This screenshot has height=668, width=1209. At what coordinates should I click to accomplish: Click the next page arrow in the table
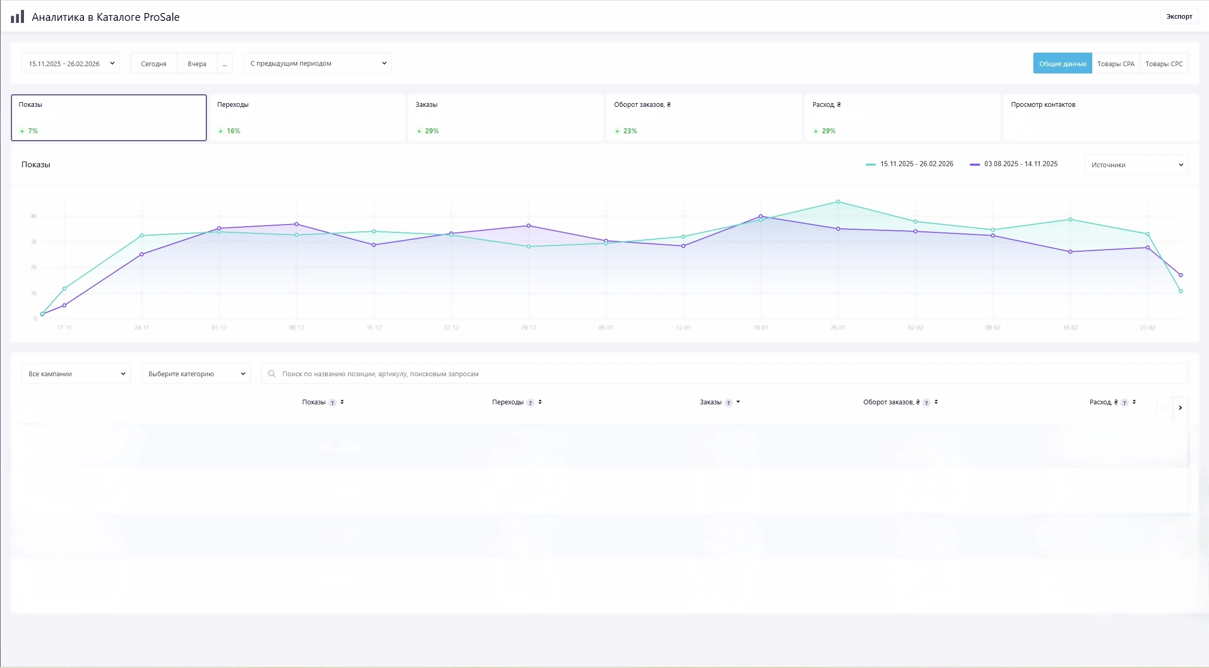1180,408
